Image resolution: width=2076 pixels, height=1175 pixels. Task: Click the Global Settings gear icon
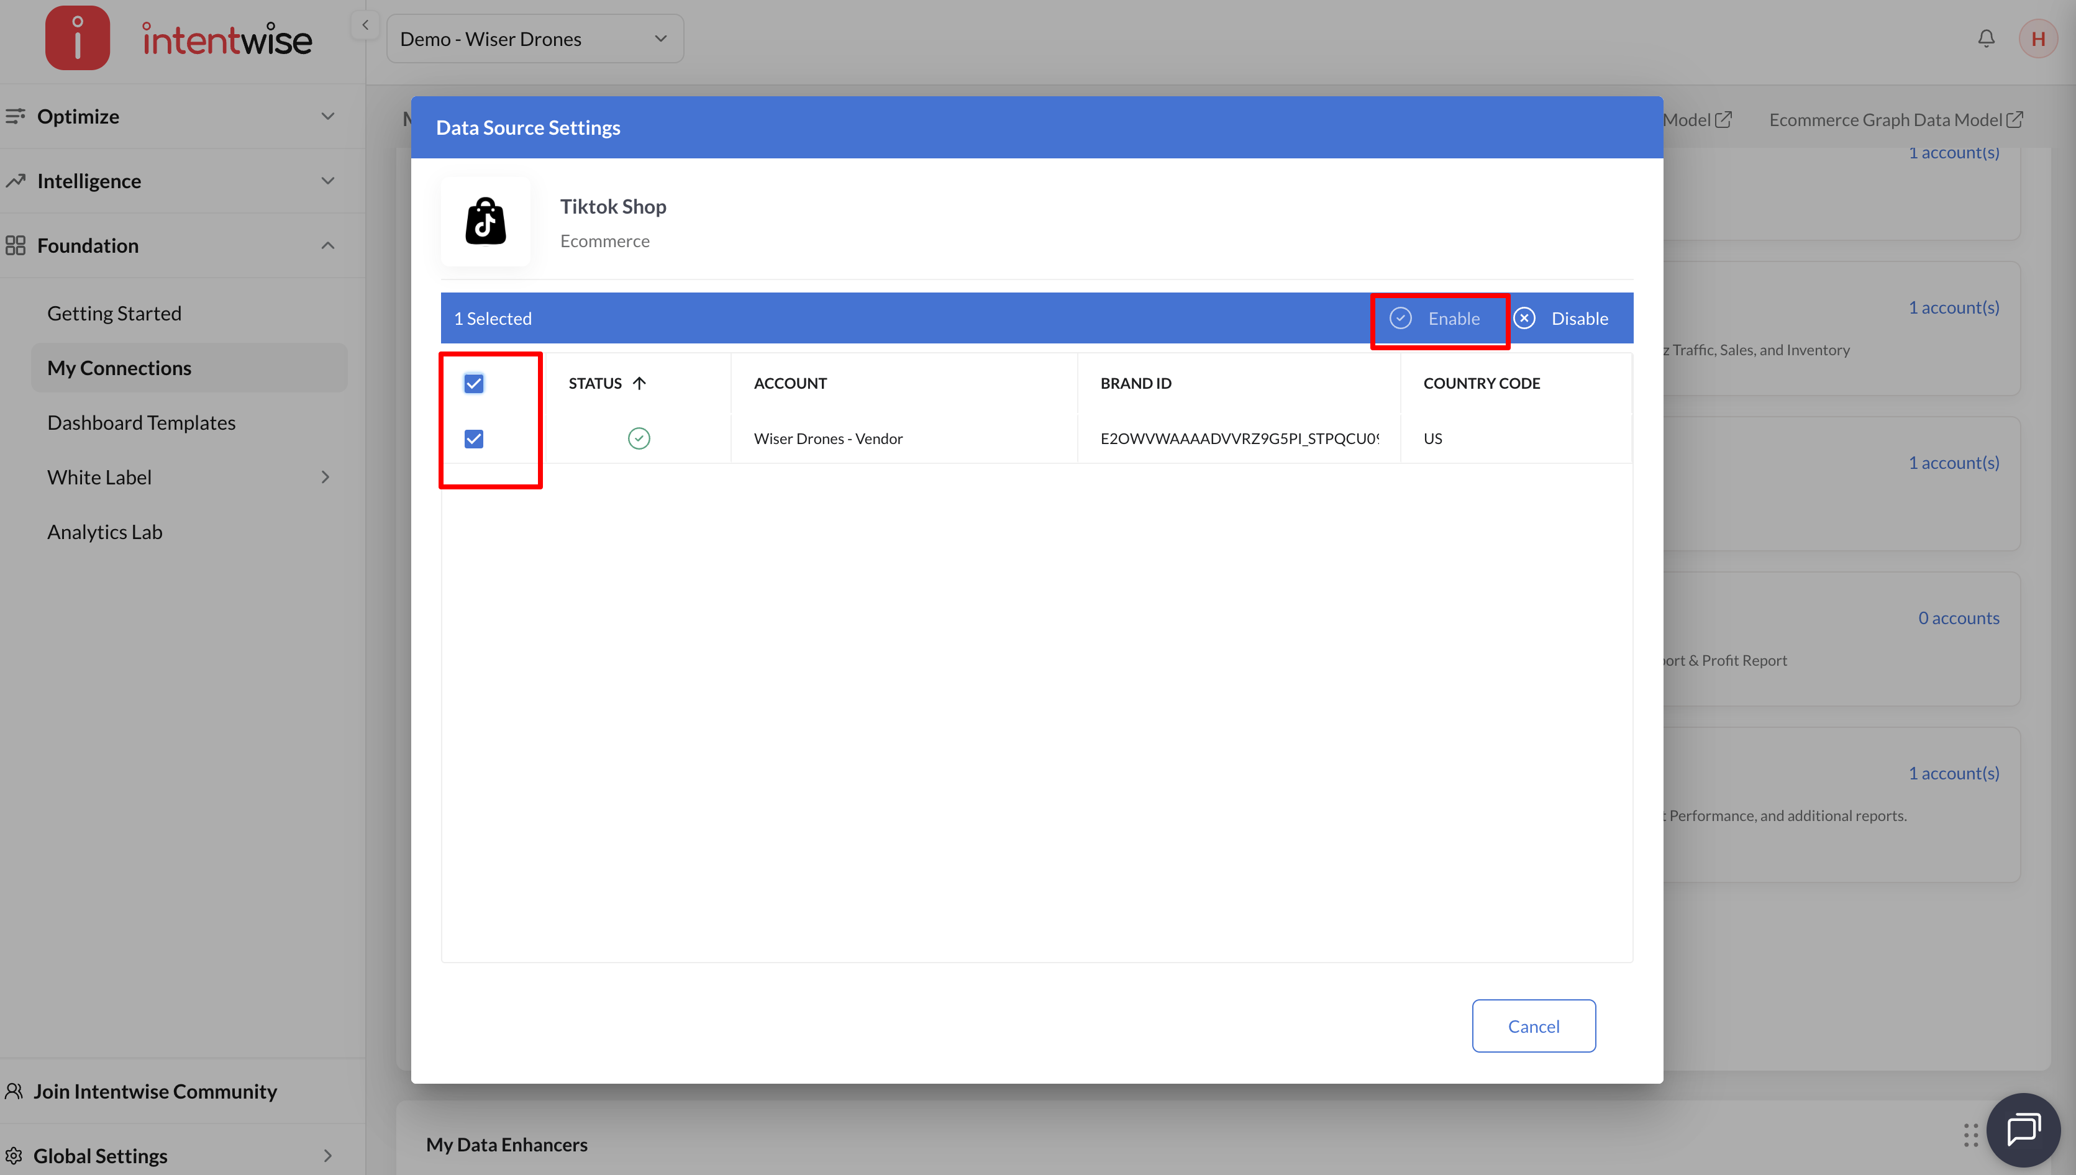click(x=14, y=1156)
